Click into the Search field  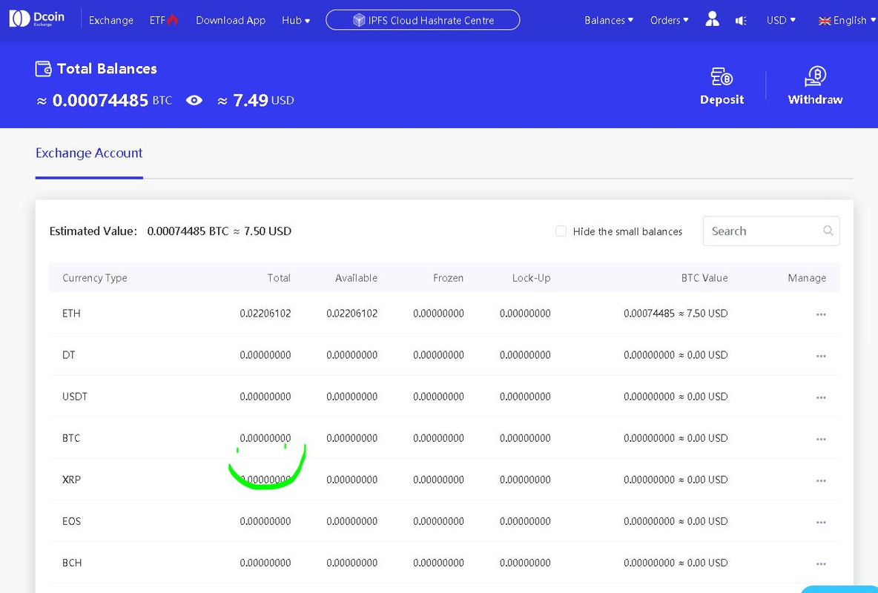click(771, 231)
